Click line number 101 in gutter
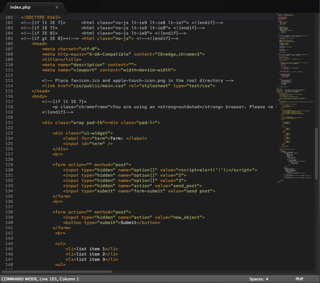The width and height of the screenshot is (320, 283). [x=9, y=17]
